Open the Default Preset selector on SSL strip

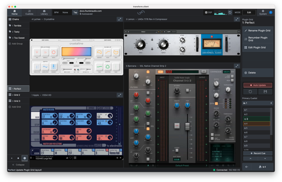(x=182, y=165)
